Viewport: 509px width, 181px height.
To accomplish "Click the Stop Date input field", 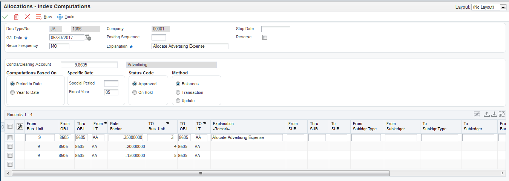I will [x=276, y=29].
